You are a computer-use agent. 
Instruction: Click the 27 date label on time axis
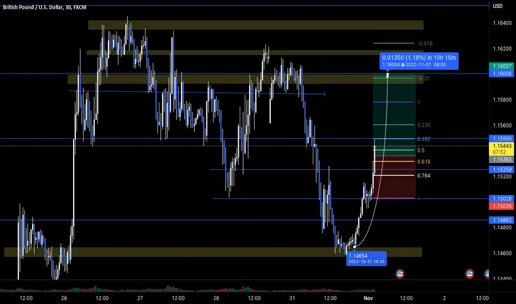[140, 298]
